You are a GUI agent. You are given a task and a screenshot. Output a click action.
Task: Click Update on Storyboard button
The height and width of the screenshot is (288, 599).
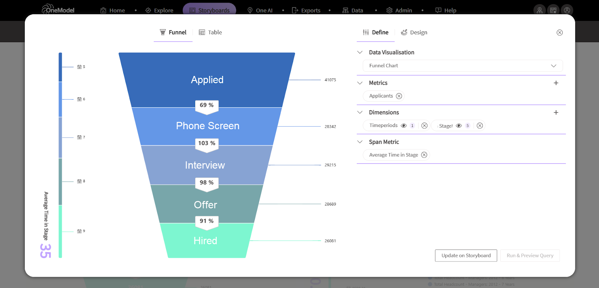[466, 256]
